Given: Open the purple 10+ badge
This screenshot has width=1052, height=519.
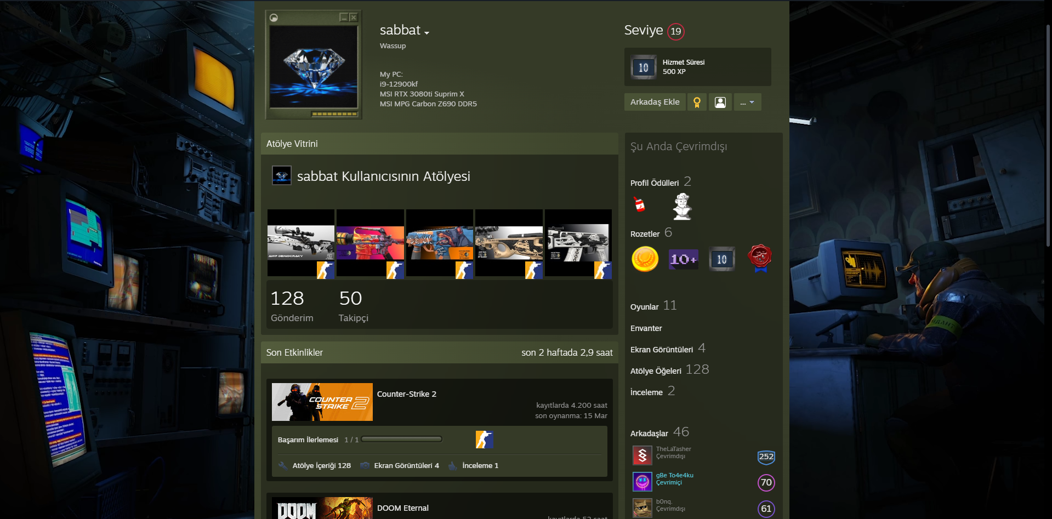Looking at the screenshot, I should (683, 259).
